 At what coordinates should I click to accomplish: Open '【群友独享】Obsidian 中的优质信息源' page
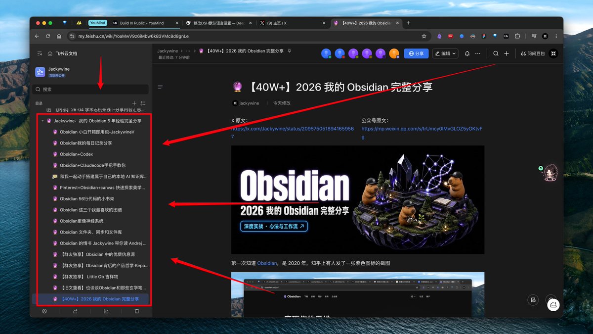pyautogui.click(x=97, y=254)
